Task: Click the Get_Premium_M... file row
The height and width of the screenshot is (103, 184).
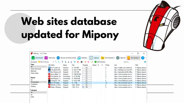Action: point(97,72)
